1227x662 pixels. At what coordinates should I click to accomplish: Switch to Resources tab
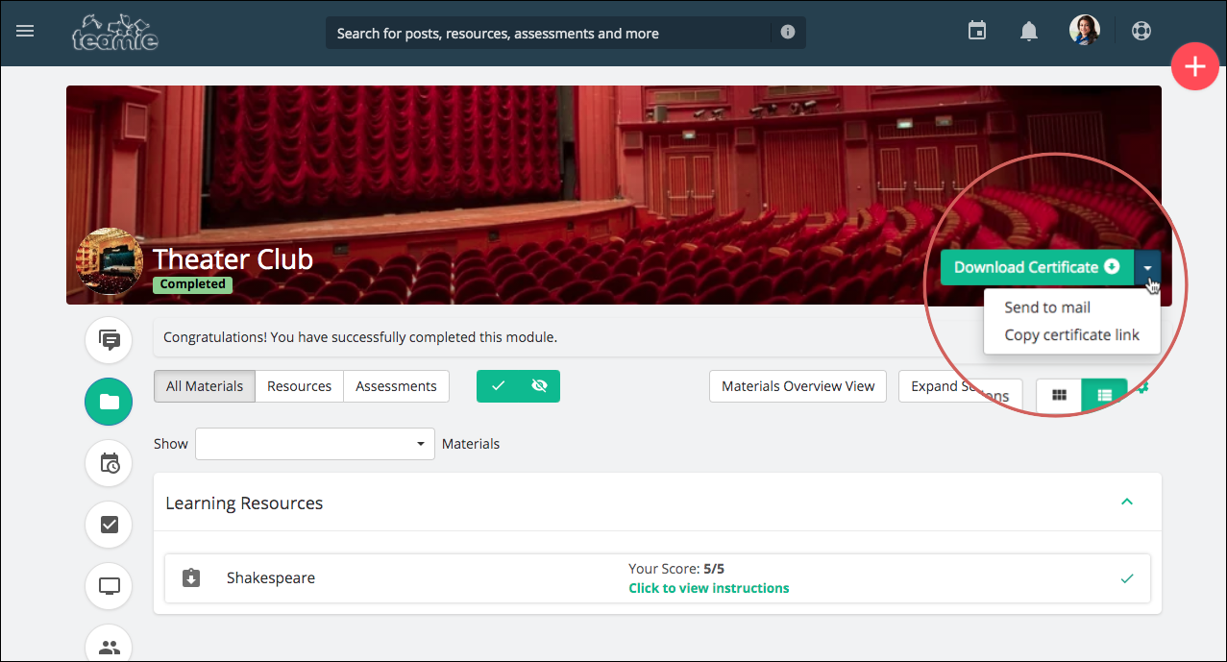299,386
